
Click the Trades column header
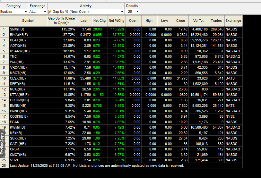216,21
